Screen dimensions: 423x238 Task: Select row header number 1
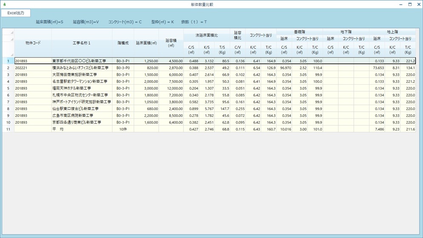pyautogui.click(x=8, y=61)
